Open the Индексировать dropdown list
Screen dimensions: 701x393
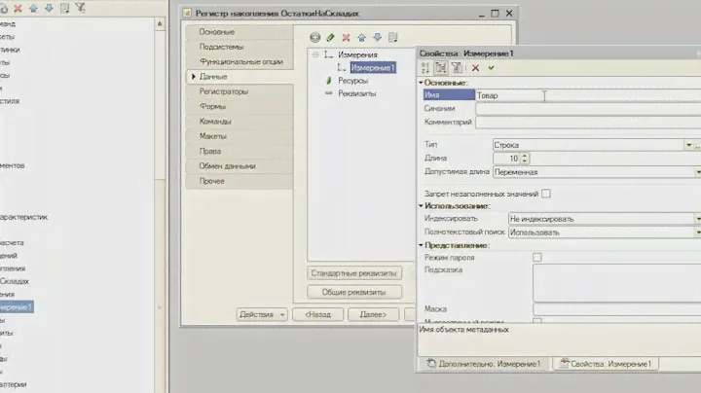(696, 219)
